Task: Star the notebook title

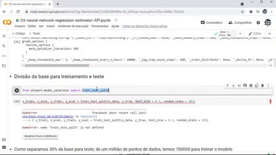Action: (116, 20)
